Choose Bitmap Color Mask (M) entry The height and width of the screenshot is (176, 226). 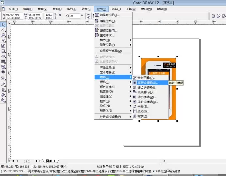(x=113, y=51)
